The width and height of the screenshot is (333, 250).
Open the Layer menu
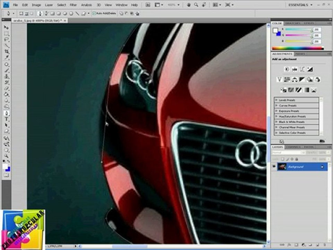point(49,5)
